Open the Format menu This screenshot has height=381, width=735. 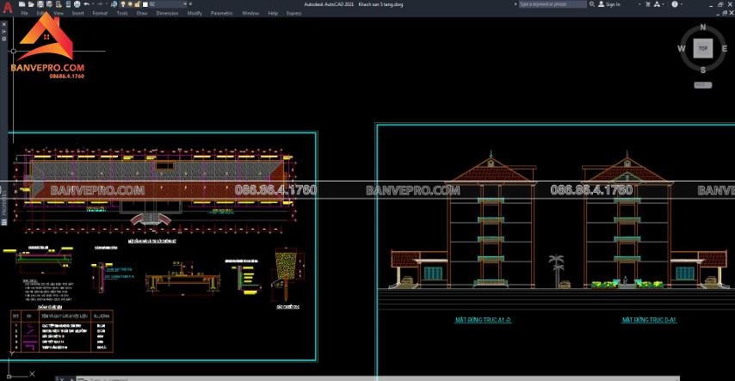[100, 13]
